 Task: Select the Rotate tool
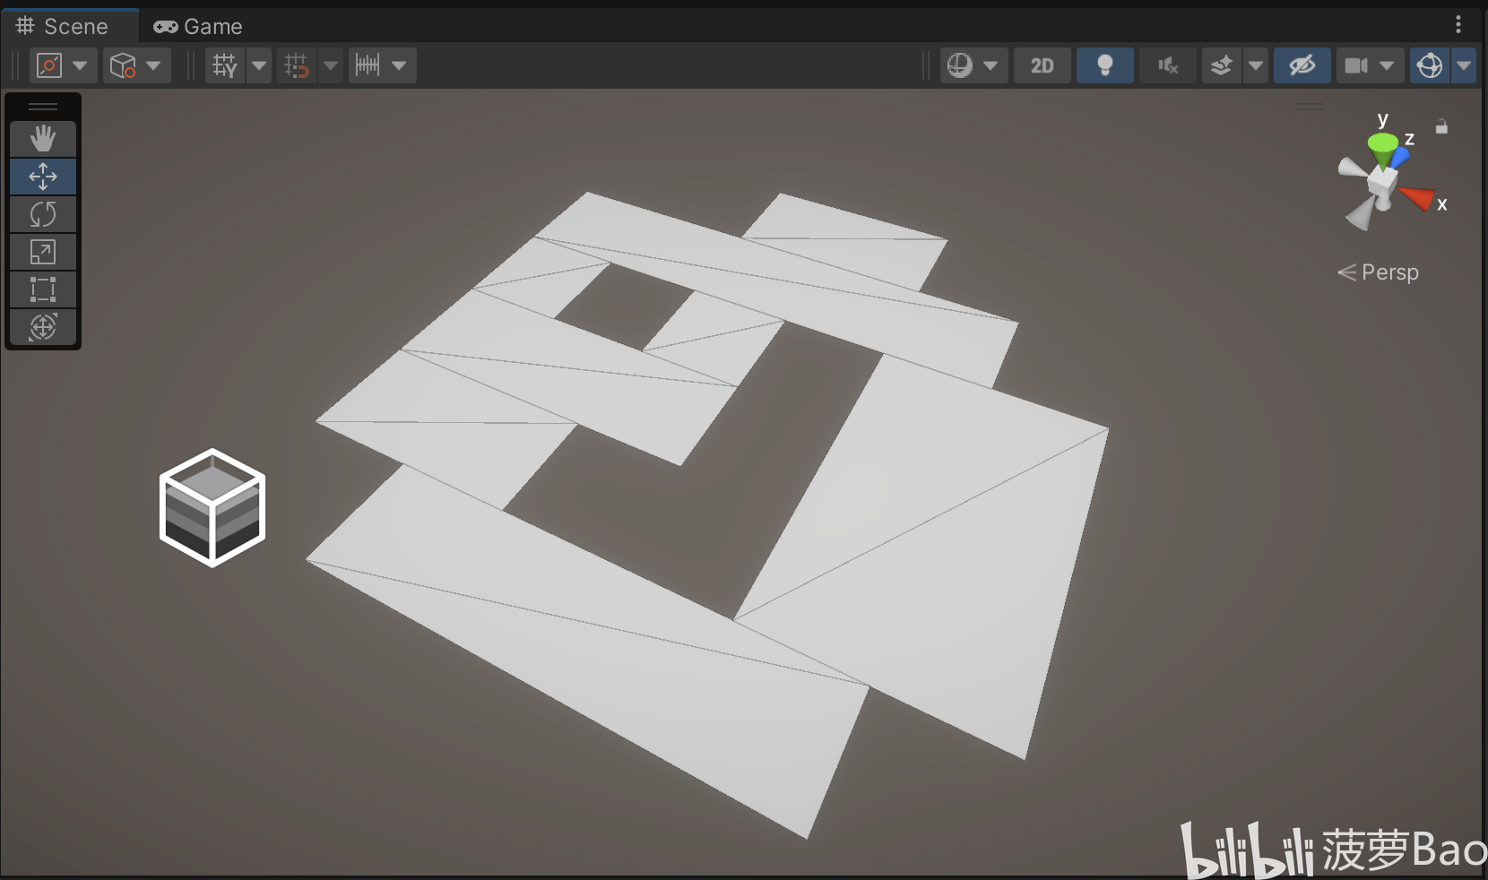(x=43, y=214)
